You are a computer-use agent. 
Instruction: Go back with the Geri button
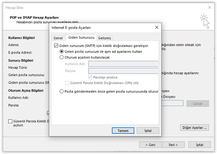[x=150, y=144]
